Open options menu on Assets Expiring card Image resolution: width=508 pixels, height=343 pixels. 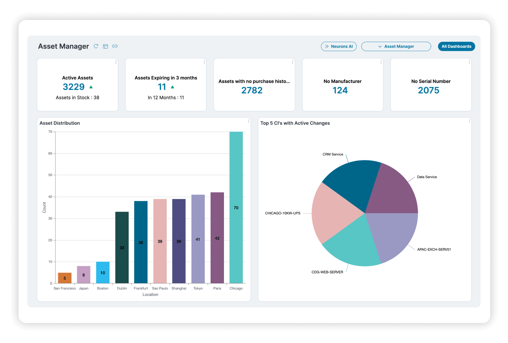coord(204,62)
